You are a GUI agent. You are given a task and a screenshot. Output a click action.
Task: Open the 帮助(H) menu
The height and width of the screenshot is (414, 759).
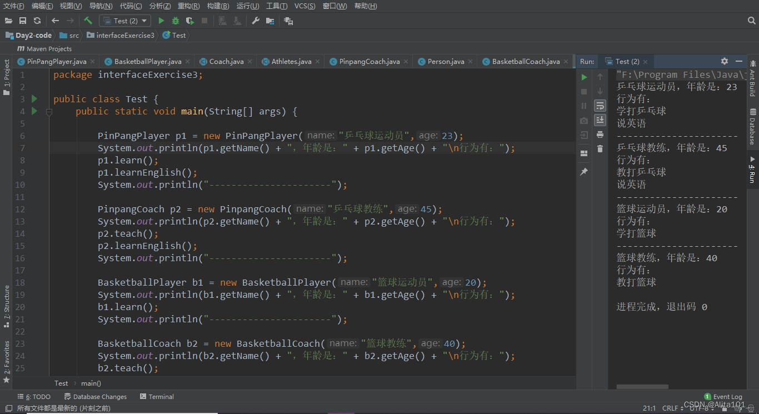pyautogui.click(x=366, y=6)
